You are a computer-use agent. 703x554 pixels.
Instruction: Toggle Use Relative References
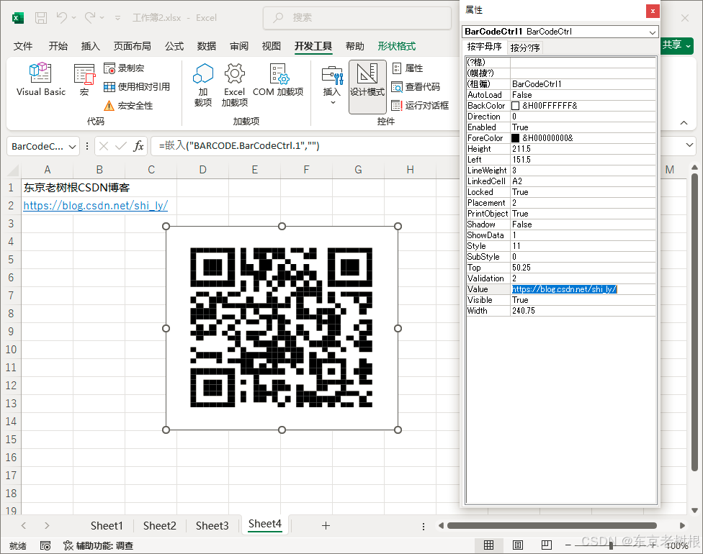click(137, 86)
